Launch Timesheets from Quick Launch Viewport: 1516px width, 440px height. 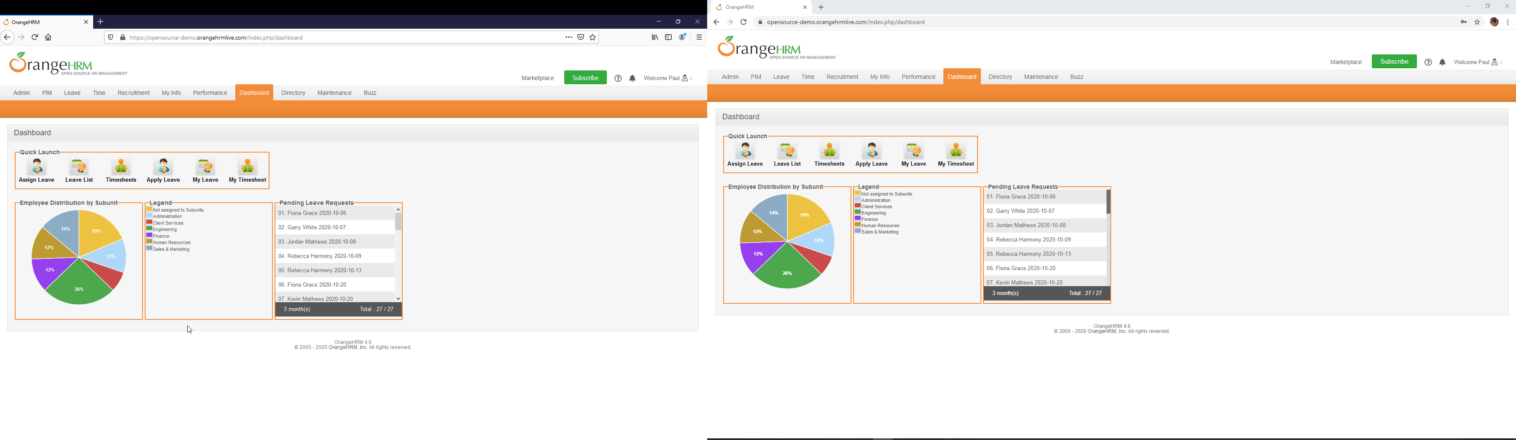[x=121, y=170]
